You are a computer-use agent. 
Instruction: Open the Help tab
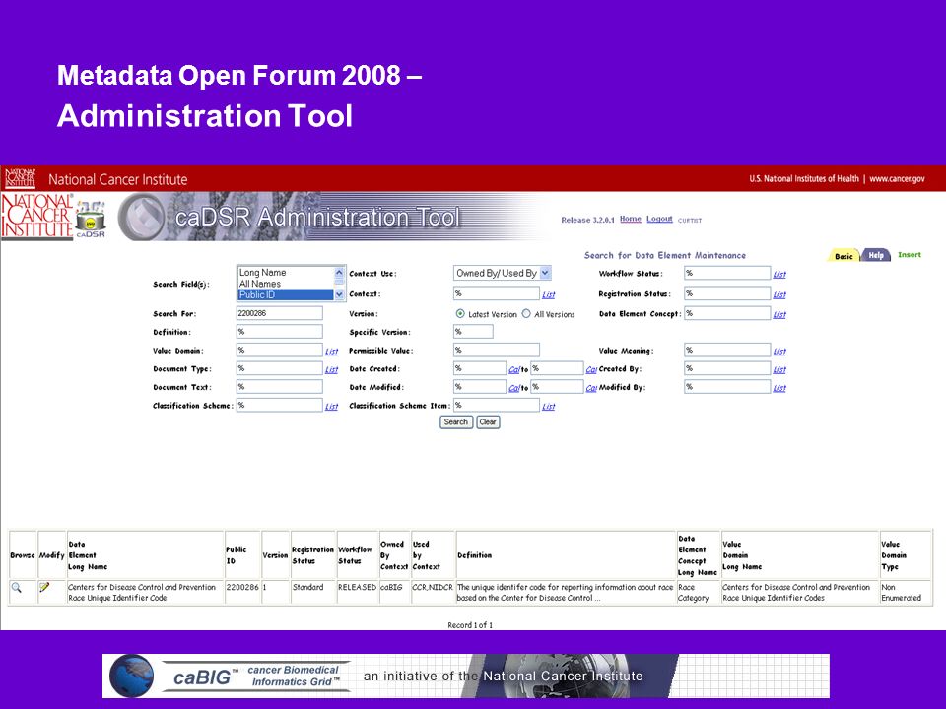click(x=876, y=255)
